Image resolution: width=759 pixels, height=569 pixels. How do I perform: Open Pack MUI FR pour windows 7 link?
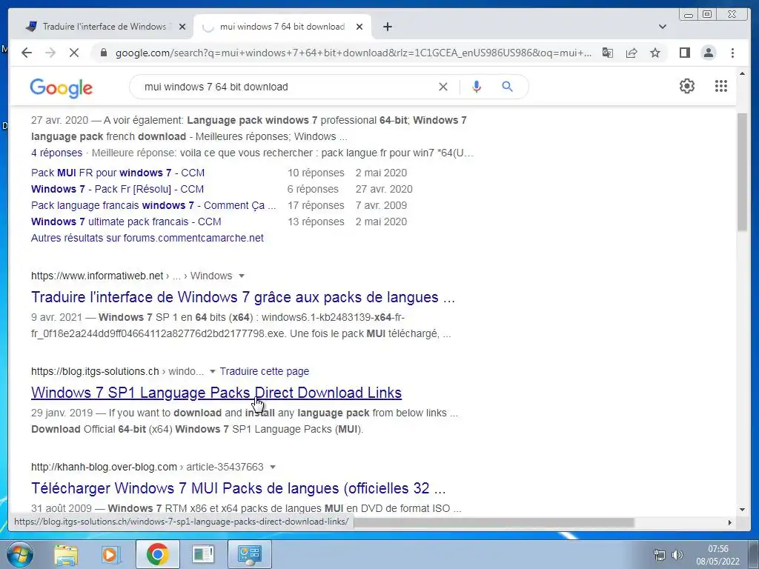(118, 173)
